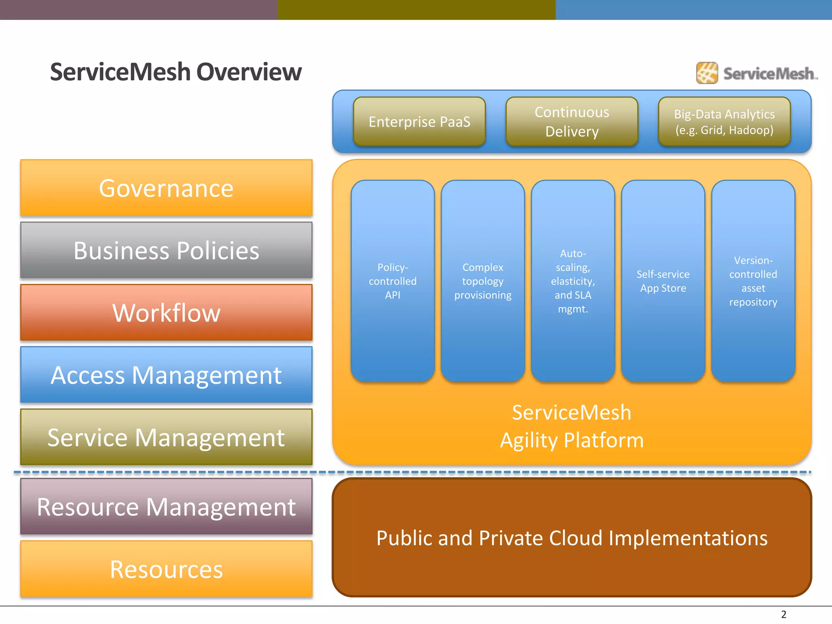The height and width of the screenshot is (624, 832).
Task: Select Auto-scaling, elasticity, and SLA mgmt. column
Action: [573, 281]
